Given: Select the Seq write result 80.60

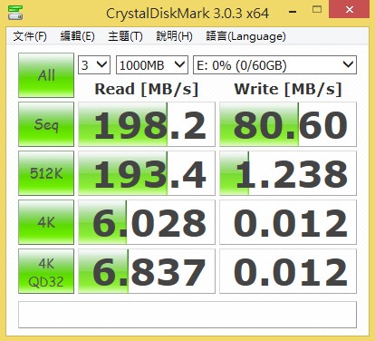Looking at the screenshot, I should [x=288, y=124].
